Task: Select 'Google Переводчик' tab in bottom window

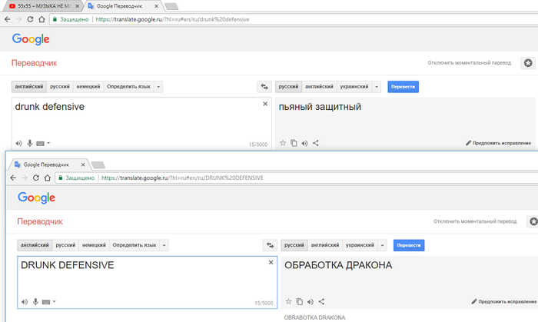Action: pyautogui.click(x=46, y=164)
